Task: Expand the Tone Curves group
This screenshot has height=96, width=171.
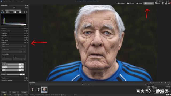Action: coord(6,38)
